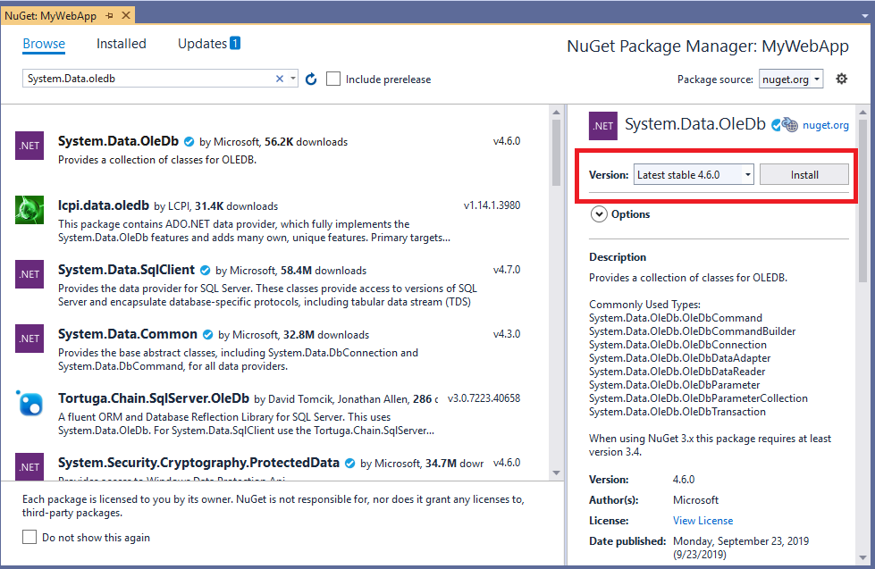
Task: Select the System.Security.Cryptography.ProtectedData package title
Action: [x=198, y=463]
